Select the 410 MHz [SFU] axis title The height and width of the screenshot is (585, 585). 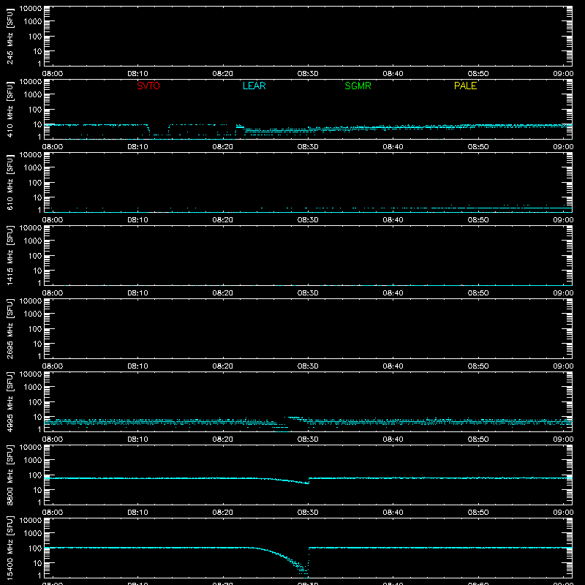(10, 109)
